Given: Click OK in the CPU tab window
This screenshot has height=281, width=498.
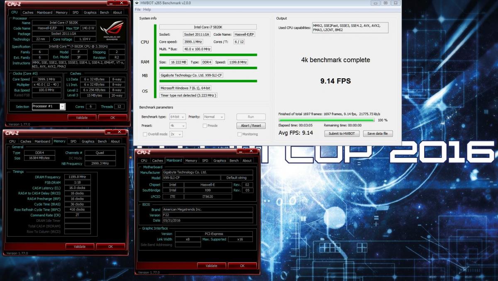Looking at the screenshot, I should (112, 117).
